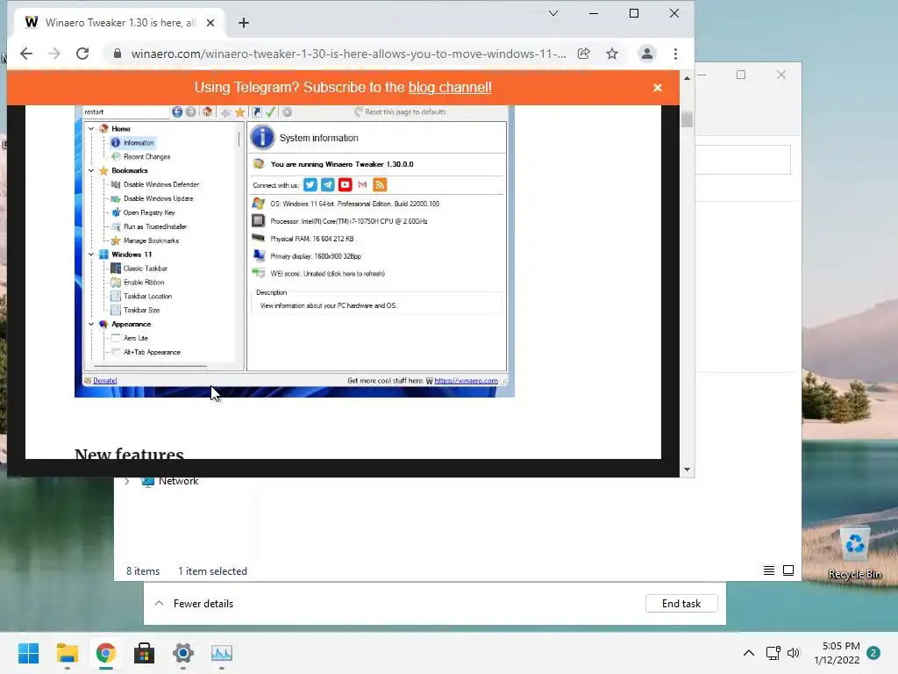Open Settings gear on taskbar

coord(183,653)
